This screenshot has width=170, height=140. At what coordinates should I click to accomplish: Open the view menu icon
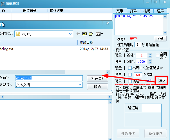pyautogui.click(x=99, y=34)
